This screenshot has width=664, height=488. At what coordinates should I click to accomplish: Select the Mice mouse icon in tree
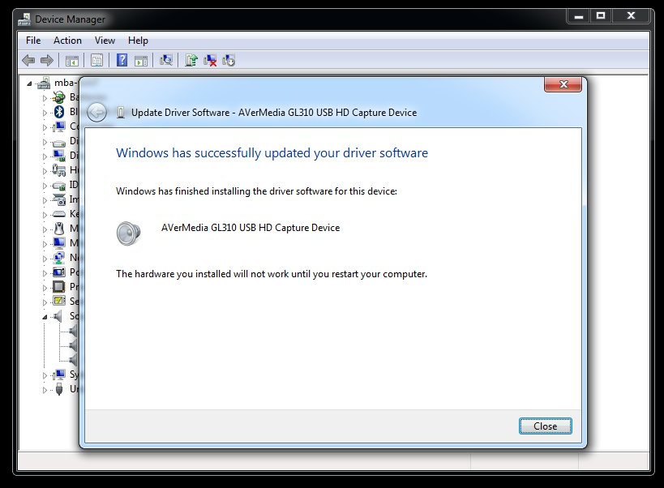click(59, 229)
